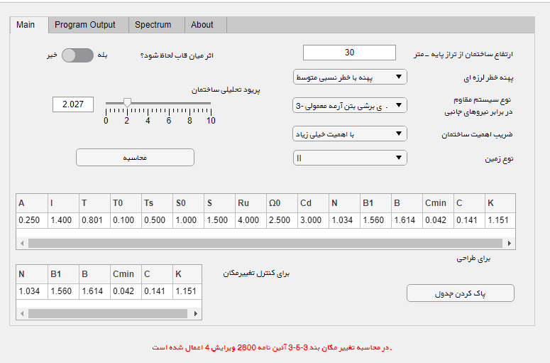Click the displacement table's right scroll arrow
550x363 pixels.
197,313
